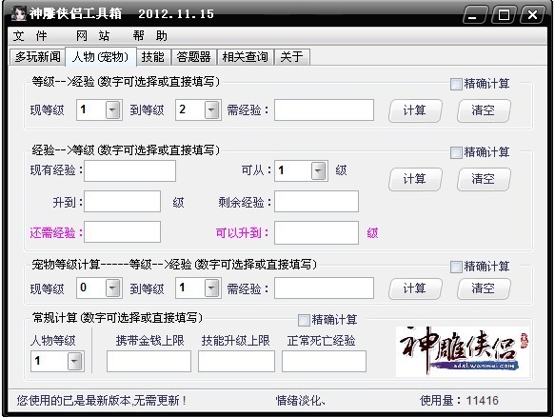Click the app avatar icon in title bar
The image size is (555, 417).
coord(18,13)
